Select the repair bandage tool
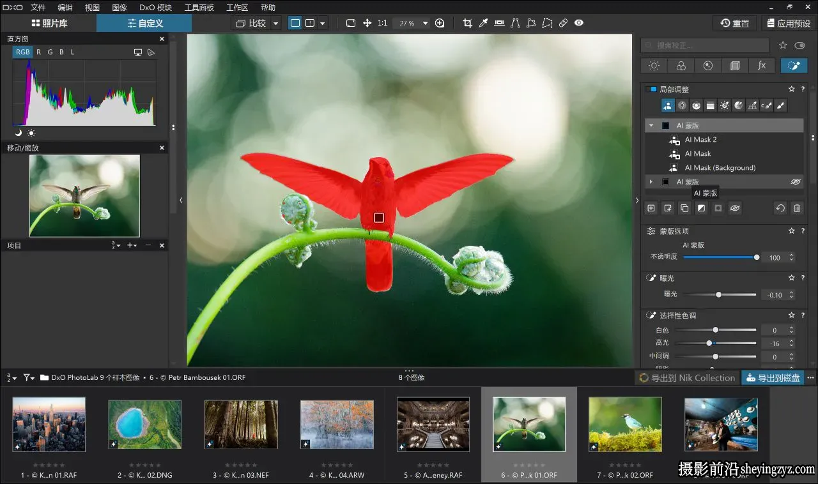 click(563, 23)
